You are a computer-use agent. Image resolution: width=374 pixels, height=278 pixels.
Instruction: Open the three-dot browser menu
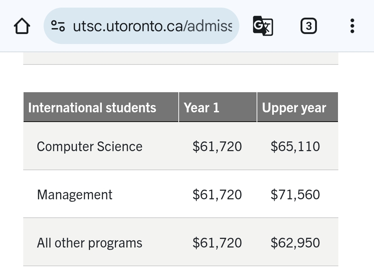(352, 26)
